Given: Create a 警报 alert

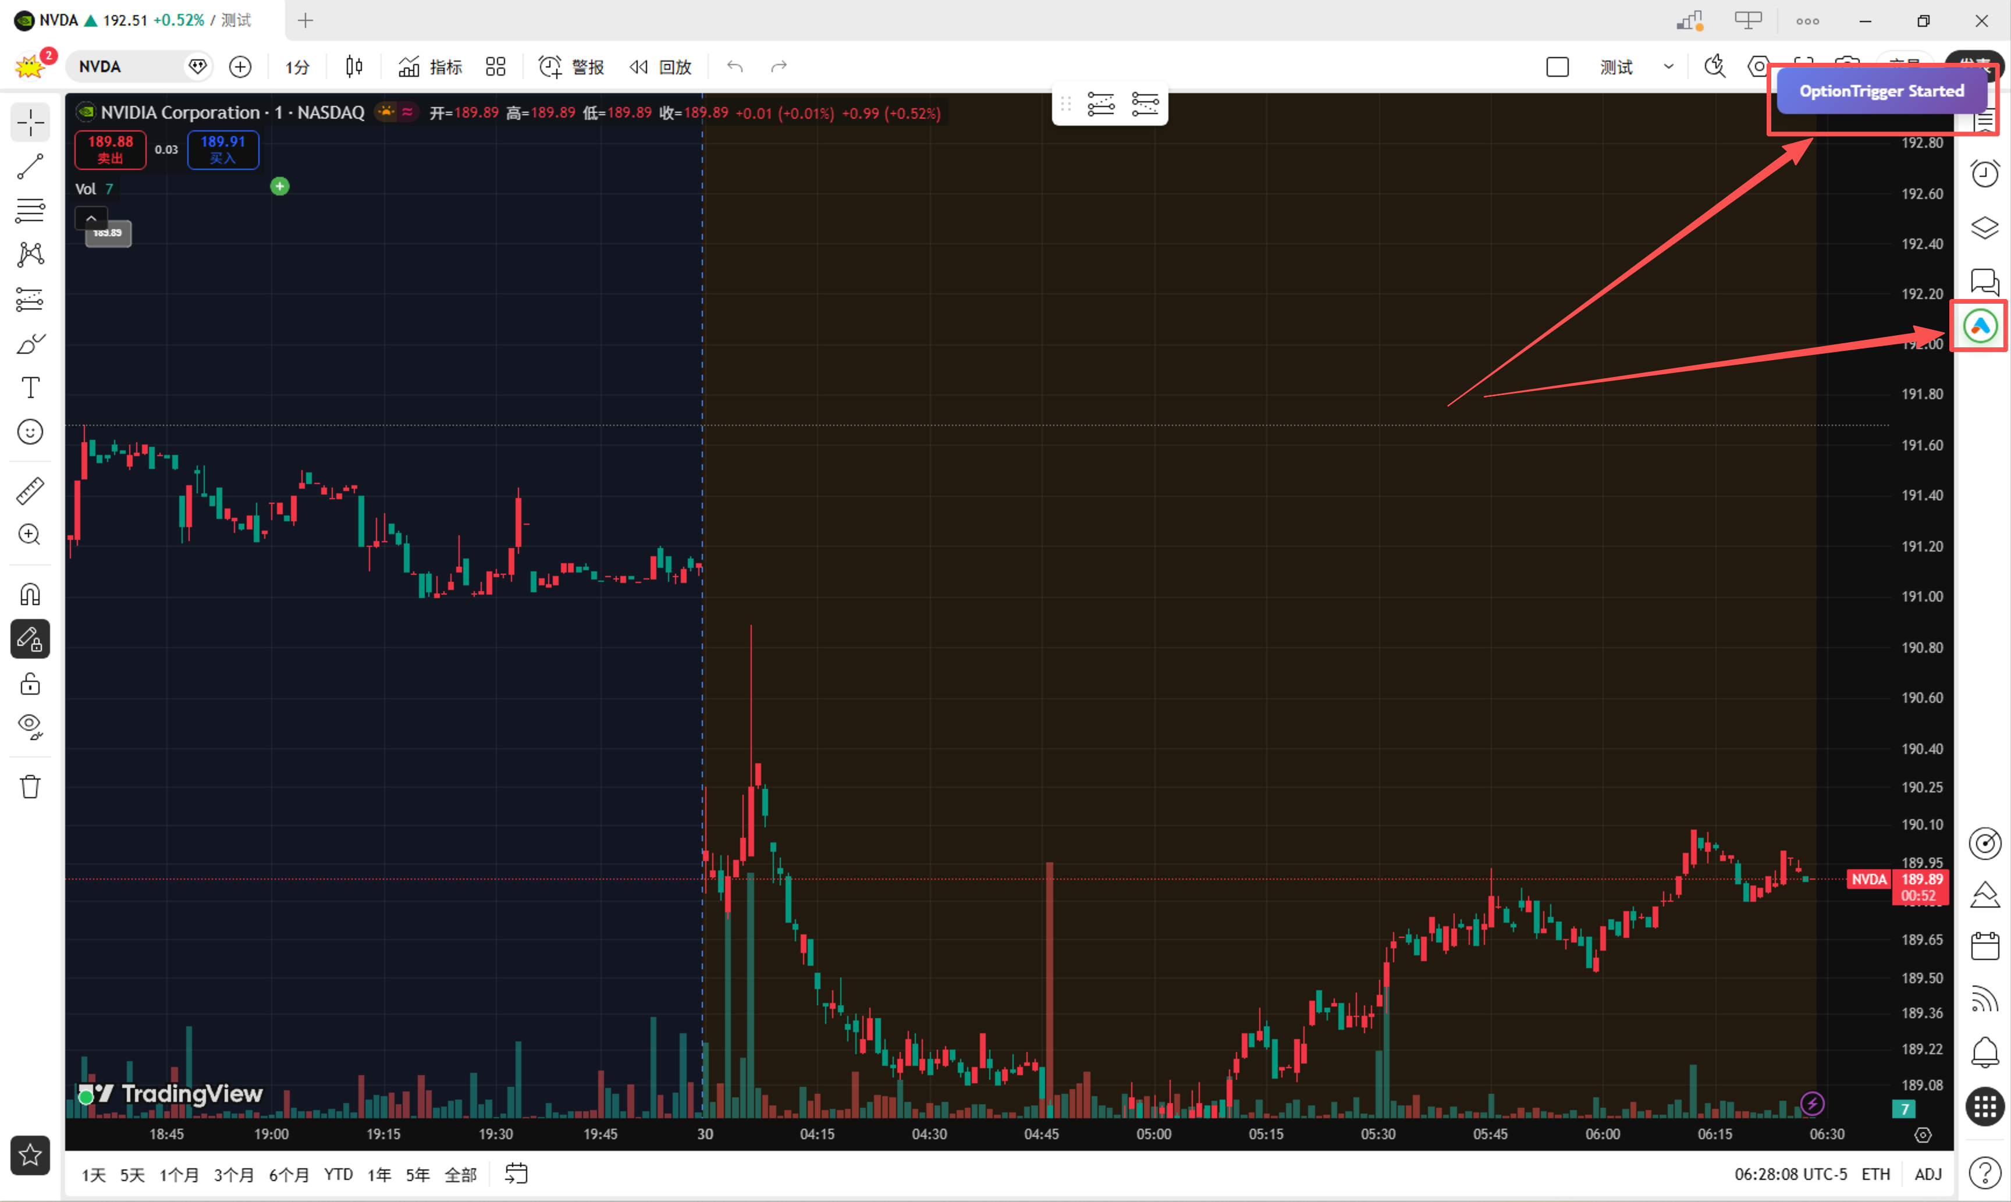Looking at the screenshot, I should pyautogui.click(x=572, y=66).
